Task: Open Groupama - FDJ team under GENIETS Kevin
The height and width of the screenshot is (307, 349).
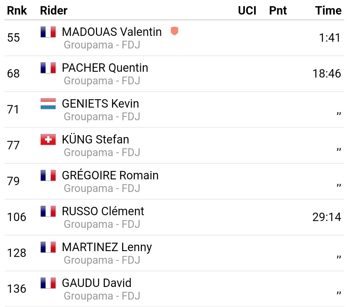Action: (x=102, y=117)
